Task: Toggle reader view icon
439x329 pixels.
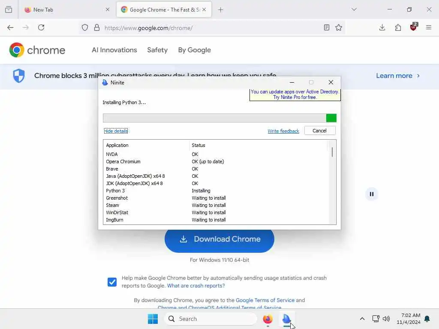Action: click(x=326, y=27)
